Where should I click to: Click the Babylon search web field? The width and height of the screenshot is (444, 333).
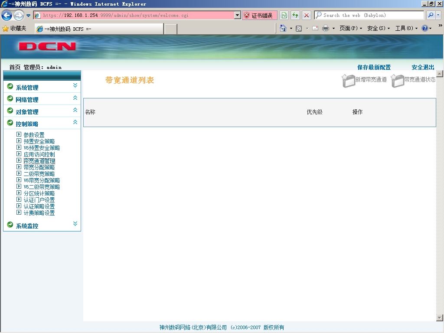point(369,15)
